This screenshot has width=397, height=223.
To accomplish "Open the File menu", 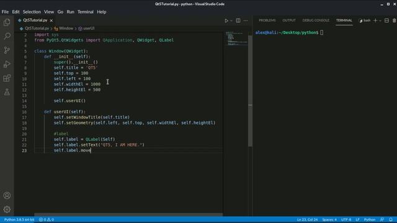I will pyautogui.click(x=5, y=12).
